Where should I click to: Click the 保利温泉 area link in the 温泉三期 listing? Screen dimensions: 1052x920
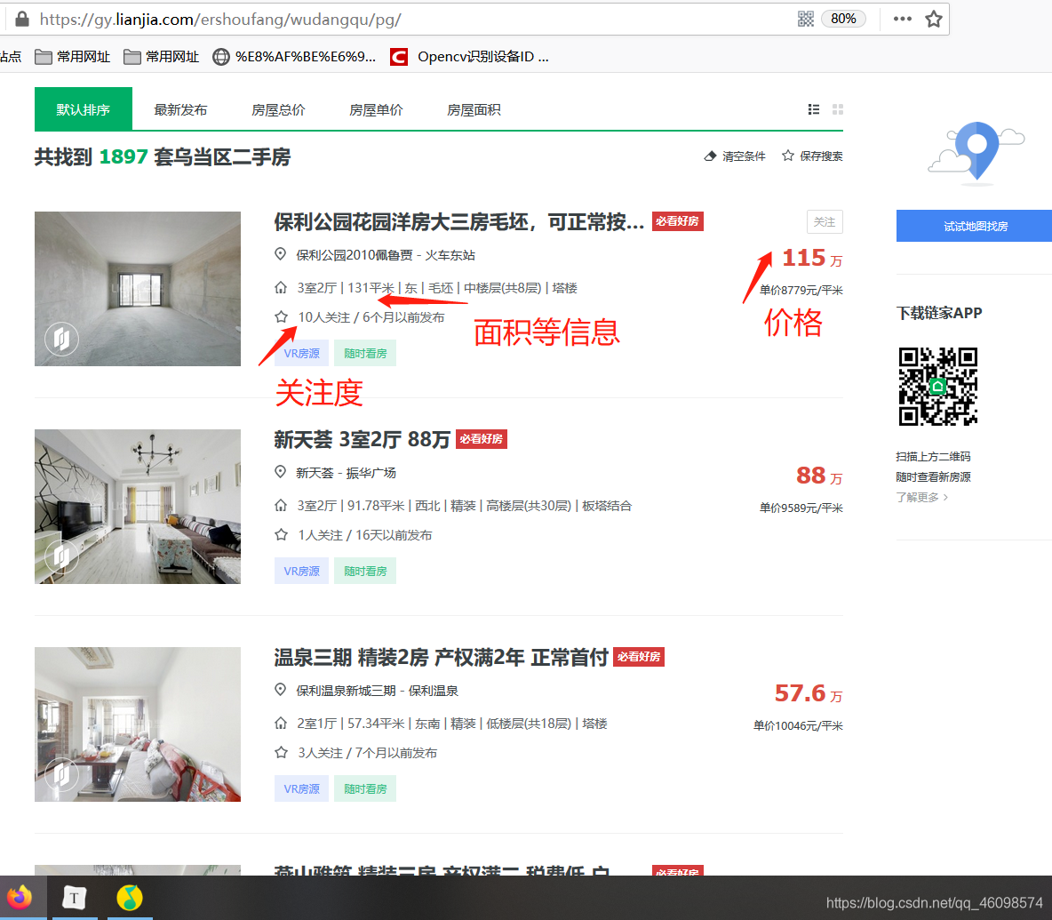(x=434, y=692)
